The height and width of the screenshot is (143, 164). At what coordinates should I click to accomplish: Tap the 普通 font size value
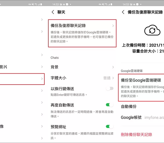pos(107,78)
